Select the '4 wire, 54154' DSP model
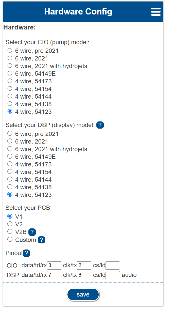The height and width of the screenshot is (312, 174). [x=10, y=171]
